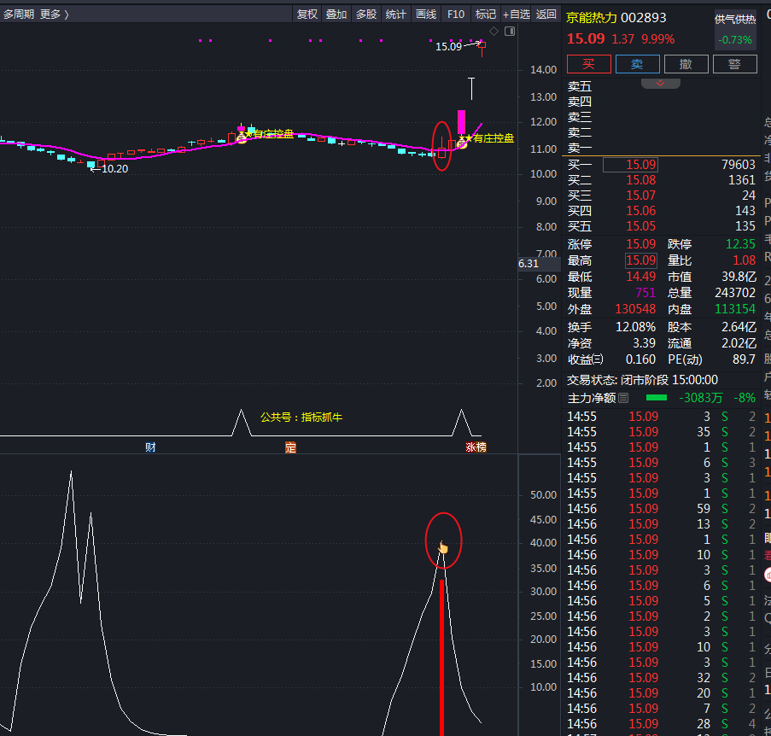771x736 pixels.
Task: Click the 交易状态 status line
Action: (x=642, y=380)
